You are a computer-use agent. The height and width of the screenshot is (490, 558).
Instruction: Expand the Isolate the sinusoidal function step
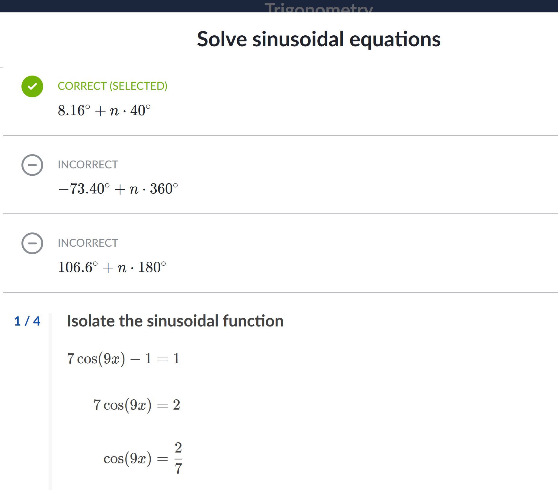click(175, 321)
